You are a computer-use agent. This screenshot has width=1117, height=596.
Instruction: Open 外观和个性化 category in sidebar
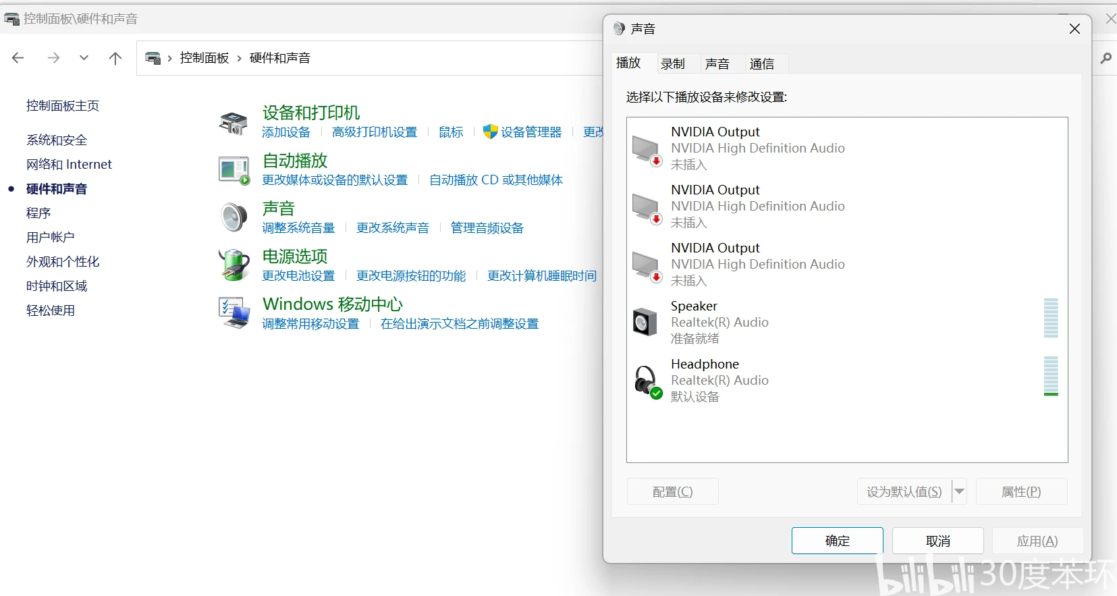[63, 262]
